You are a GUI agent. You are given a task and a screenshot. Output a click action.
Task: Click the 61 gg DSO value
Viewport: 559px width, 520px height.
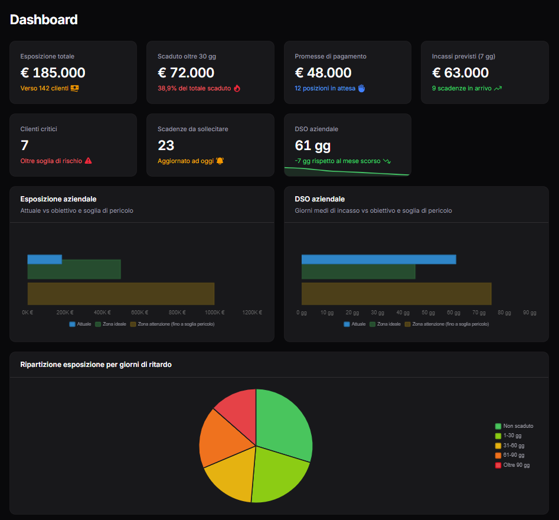tap(313, 145)
